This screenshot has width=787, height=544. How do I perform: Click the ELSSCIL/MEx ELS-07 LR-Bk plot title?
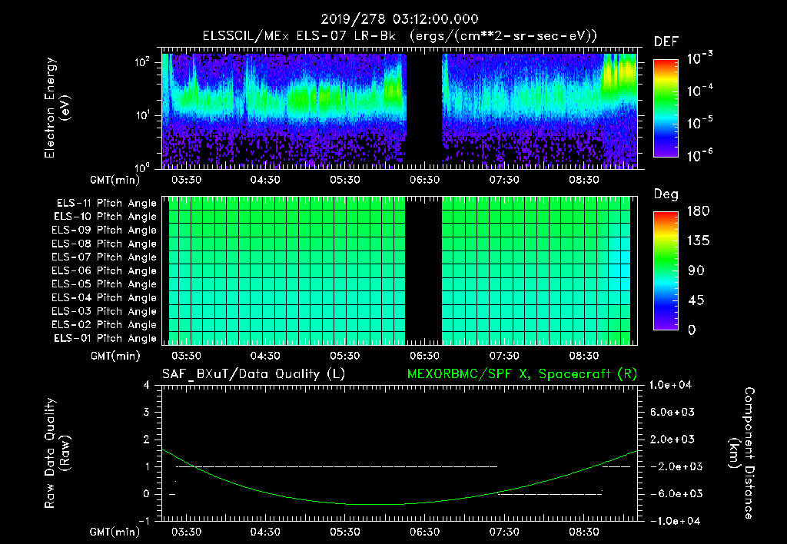tap(400, 36)
